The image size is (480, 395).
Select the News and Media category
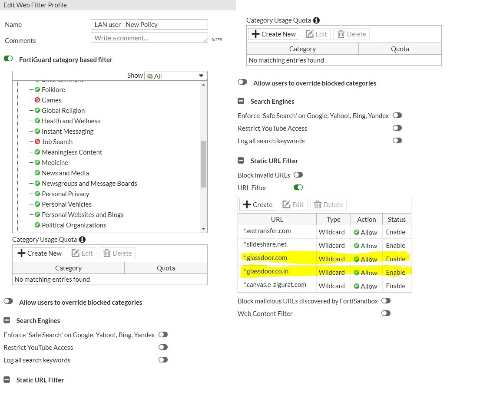coord(65,173)
